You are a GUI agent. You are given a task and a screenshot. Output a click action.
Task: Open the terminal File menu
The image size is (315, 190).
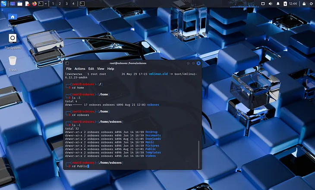pos(69,69)
